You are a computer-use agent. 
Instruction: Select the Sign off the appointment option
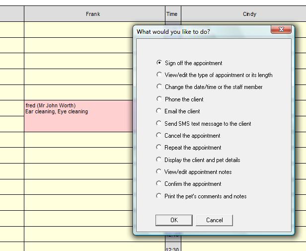[x=159, y=63]
